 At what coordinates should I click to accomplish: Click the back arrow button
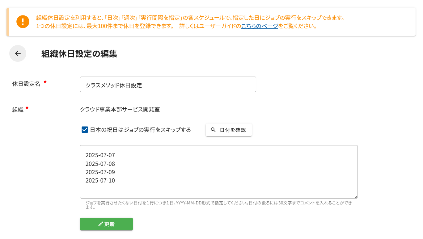18,53
